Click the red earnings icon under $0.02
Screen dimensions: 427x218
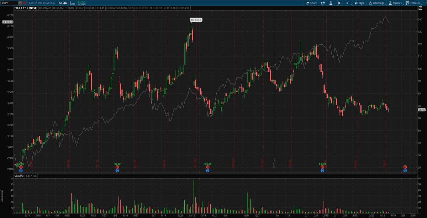[x=117, y=167]
